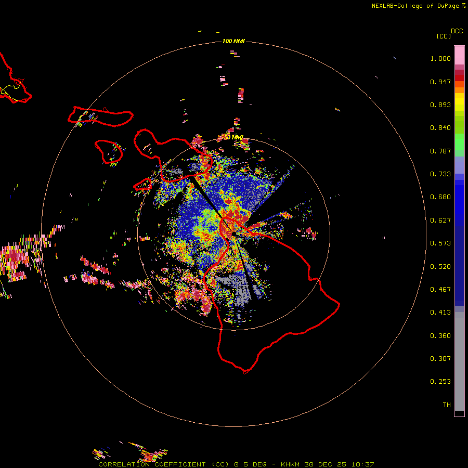
Task: Click the 0.733 scale value
Action: pyautogui.click(x=440, y=174)
